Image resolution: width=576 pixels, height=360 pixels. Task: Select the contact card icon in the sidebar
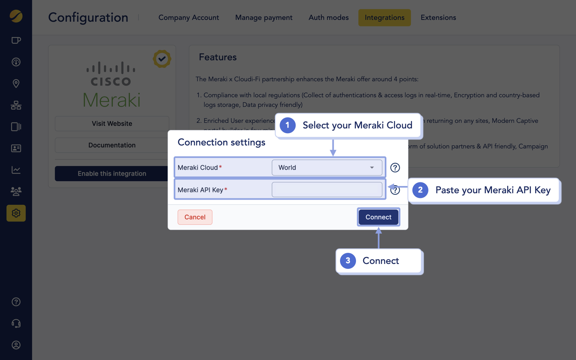point(16,148)
